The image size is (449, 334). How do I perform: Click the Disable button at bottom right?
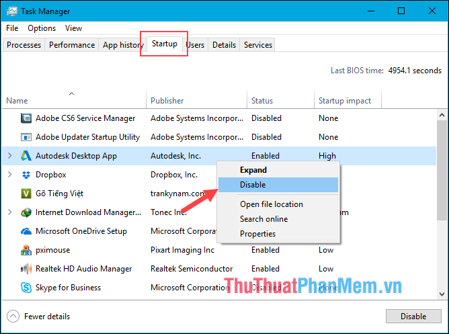[x=413, y=316]
